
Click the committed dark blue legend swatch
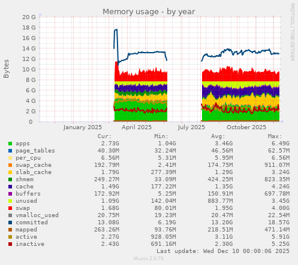pos(10,223)
